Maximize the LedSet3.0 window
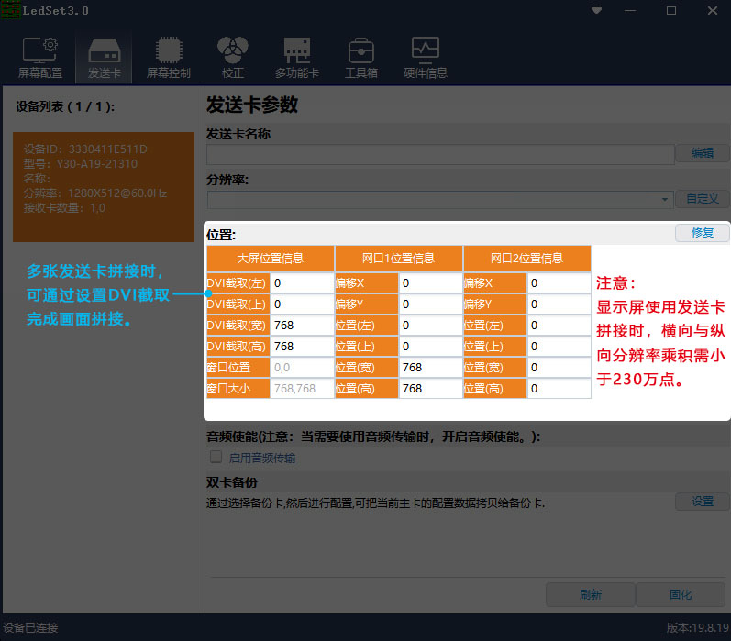This screenshot has height=641, width=731. point(670,10)
